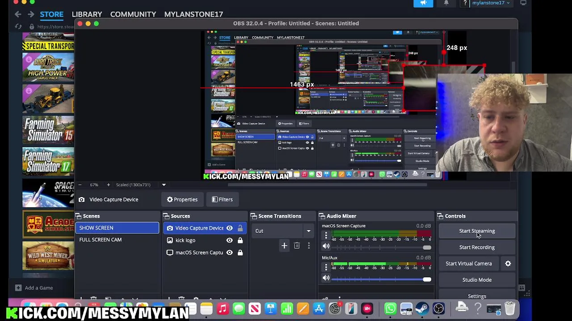Select the Video Capture Device source row
572x321 pixels.
[x=205, y=228]
